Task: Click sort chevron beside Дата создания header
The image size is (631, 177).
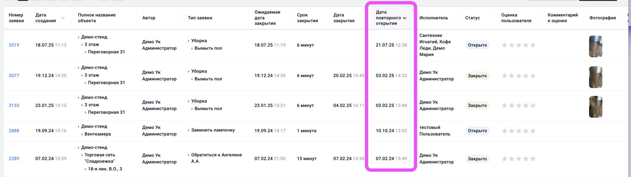Action: tap(63, 18)
